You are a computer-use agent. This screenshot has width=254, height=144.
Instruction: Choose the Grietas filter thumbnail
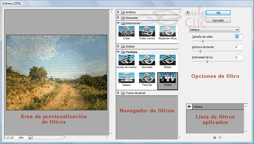168,60
